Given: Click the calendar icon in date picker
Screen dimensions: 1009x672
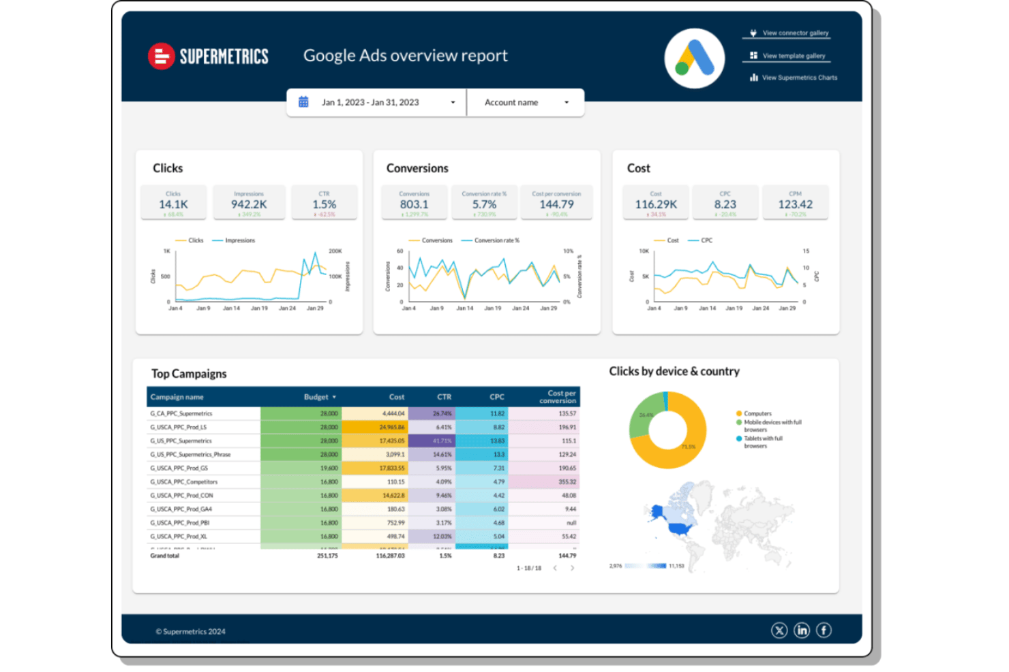Looking at the screenshot, I should click(303, 102).
